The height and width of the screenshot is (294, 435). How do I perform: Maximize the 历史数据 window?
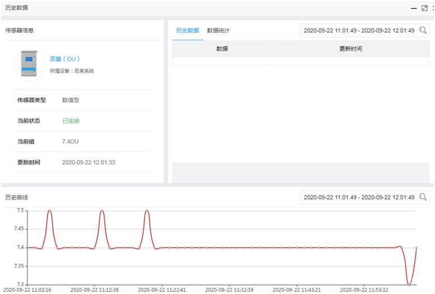pos(423,8)
